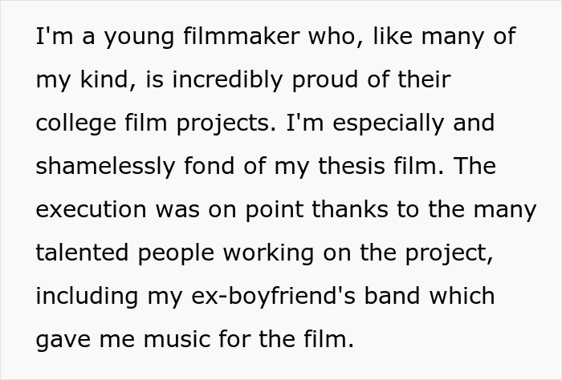Click the word "especially"

(x=395, y=123)
